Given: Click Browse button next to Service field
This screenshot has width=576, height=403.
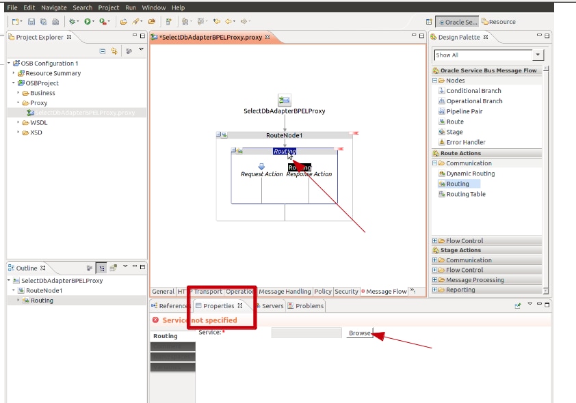Looking at the screenshot, I should tap(360, 333).
